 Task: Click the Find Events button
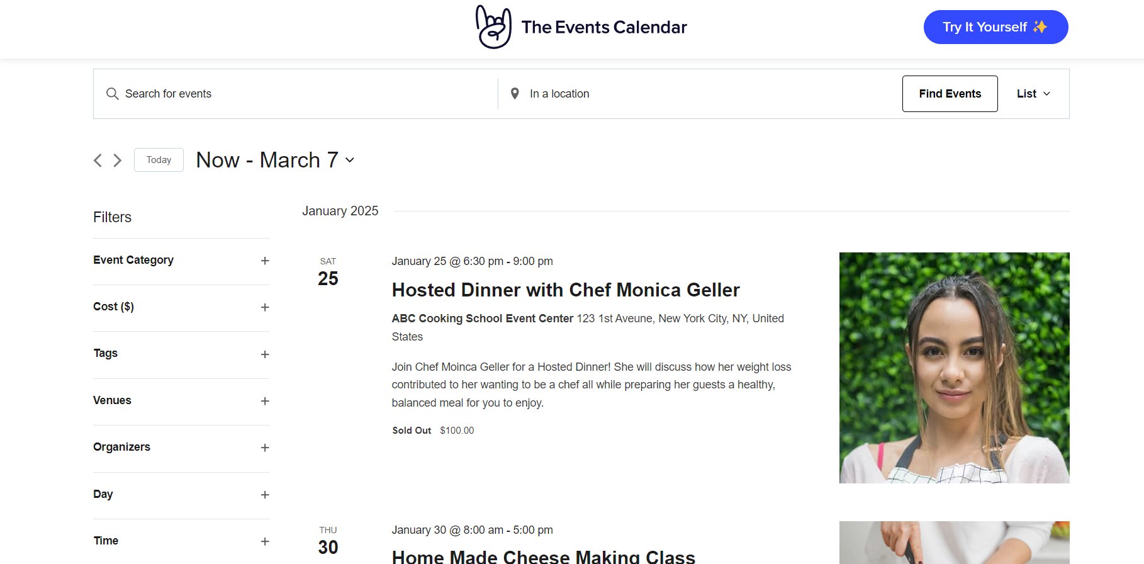coord(950,93)
